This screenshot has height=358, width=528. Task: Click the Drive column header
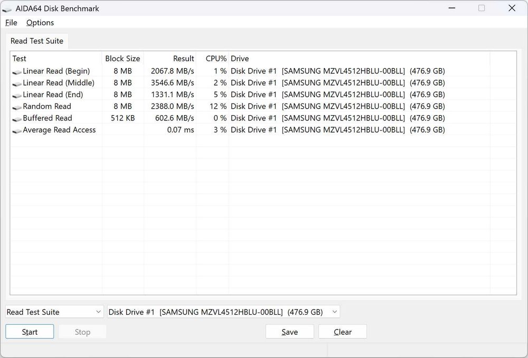tap(359, 59)
